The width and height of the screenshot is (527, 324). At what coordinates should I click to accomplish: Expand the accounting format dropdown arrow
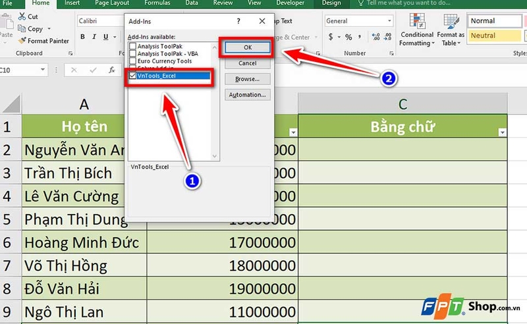pos(339,37)
